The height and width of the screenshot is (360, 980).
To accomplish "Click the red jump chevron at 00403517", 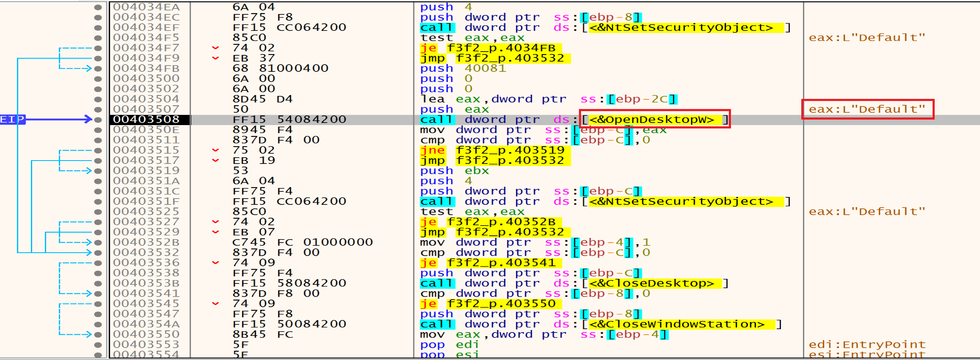I will (216, 161).
